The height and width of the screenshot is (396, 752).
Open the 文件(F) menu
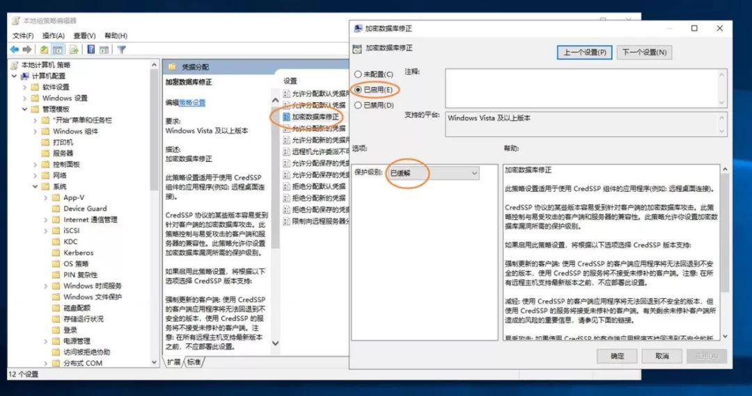click(23, 36)
